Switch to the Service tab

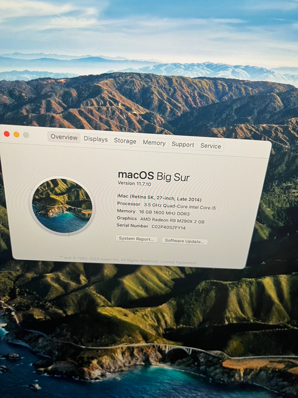211,146
